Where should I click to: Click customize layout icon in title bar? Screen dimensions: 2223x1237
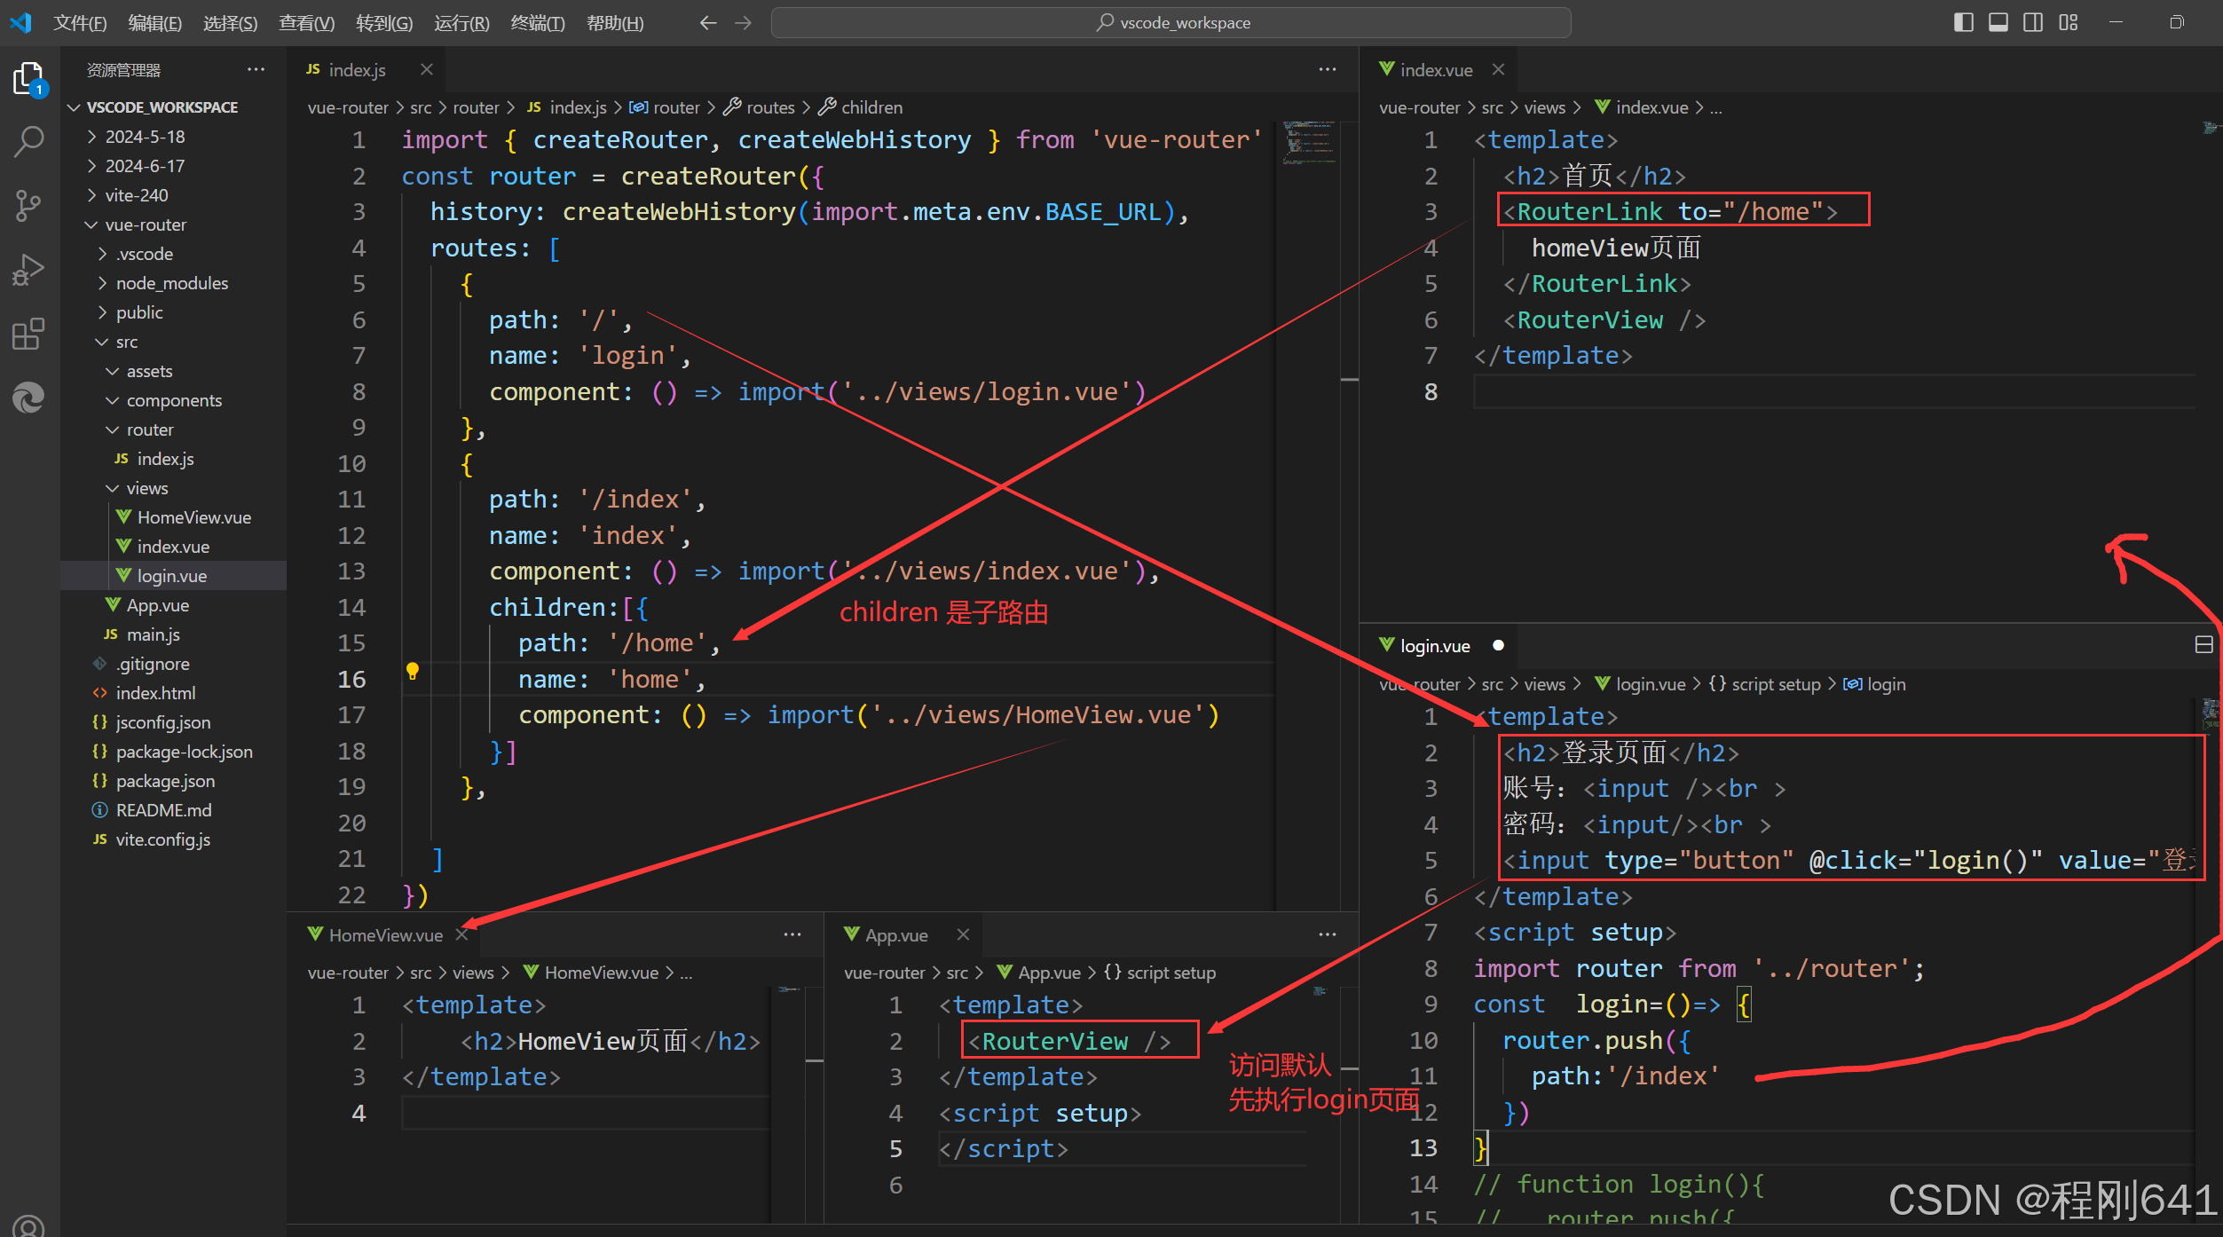point(2069,22)
